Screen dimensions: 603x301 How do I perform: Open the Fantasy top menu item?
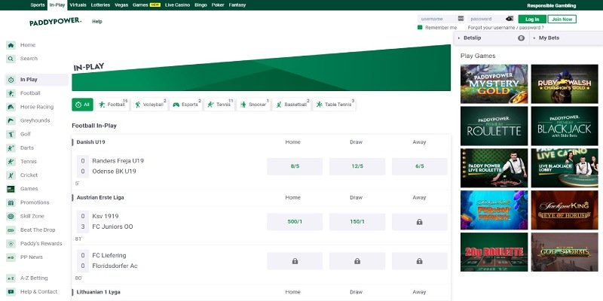(237, 5)
